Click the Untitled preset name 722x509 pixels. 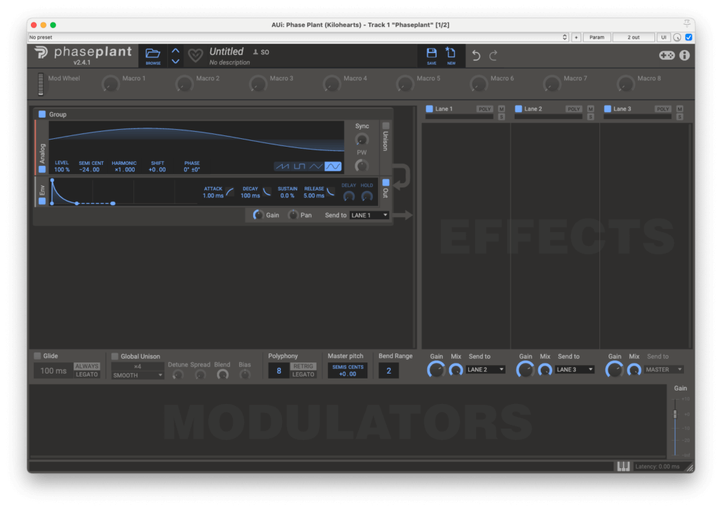(x=226, y=51)
